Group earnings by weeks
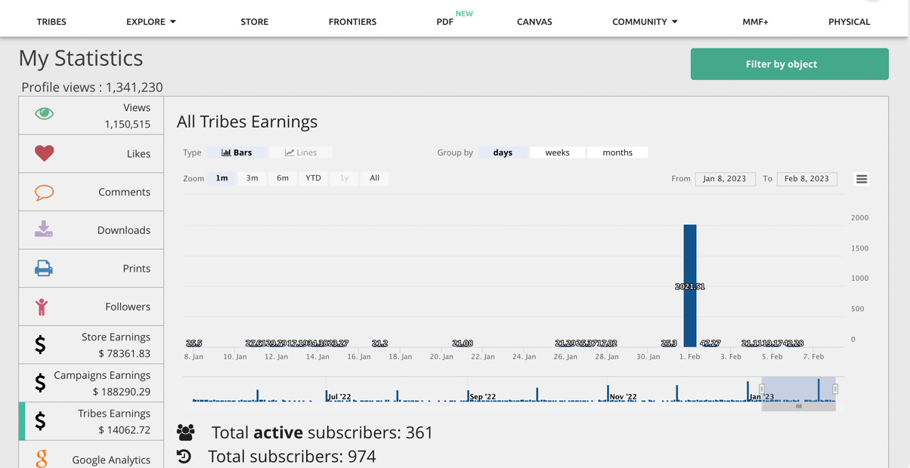The image size is (910, 468). pos(557,152)
